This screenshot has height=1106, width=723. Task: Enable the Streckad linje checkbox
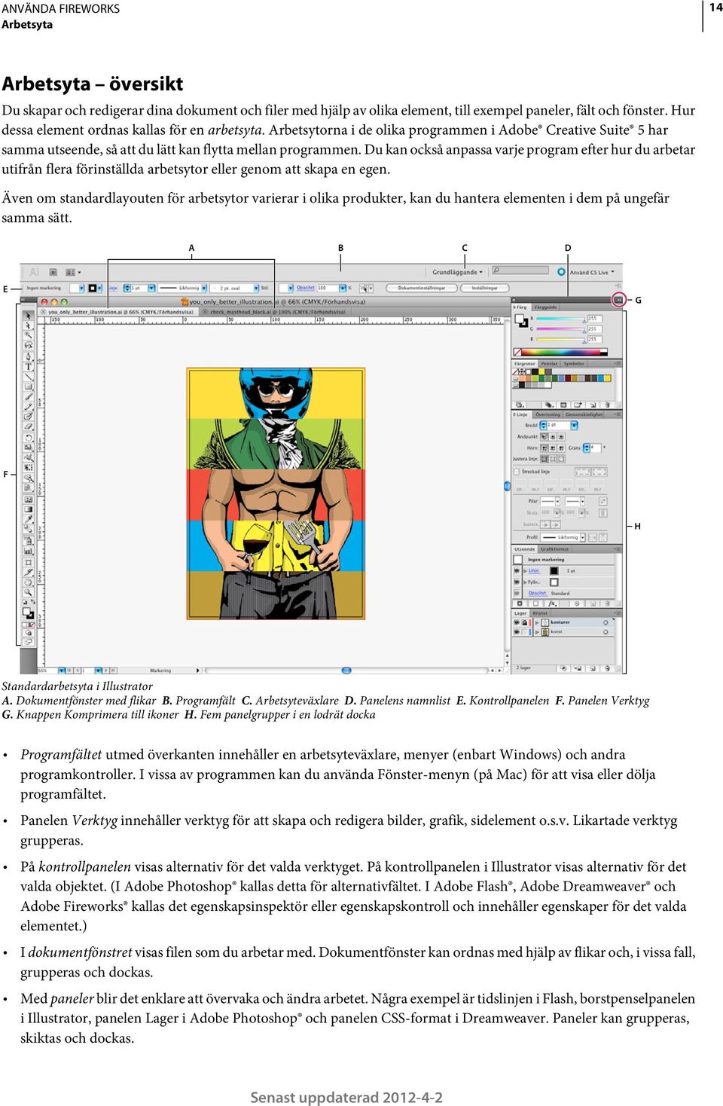517,472
